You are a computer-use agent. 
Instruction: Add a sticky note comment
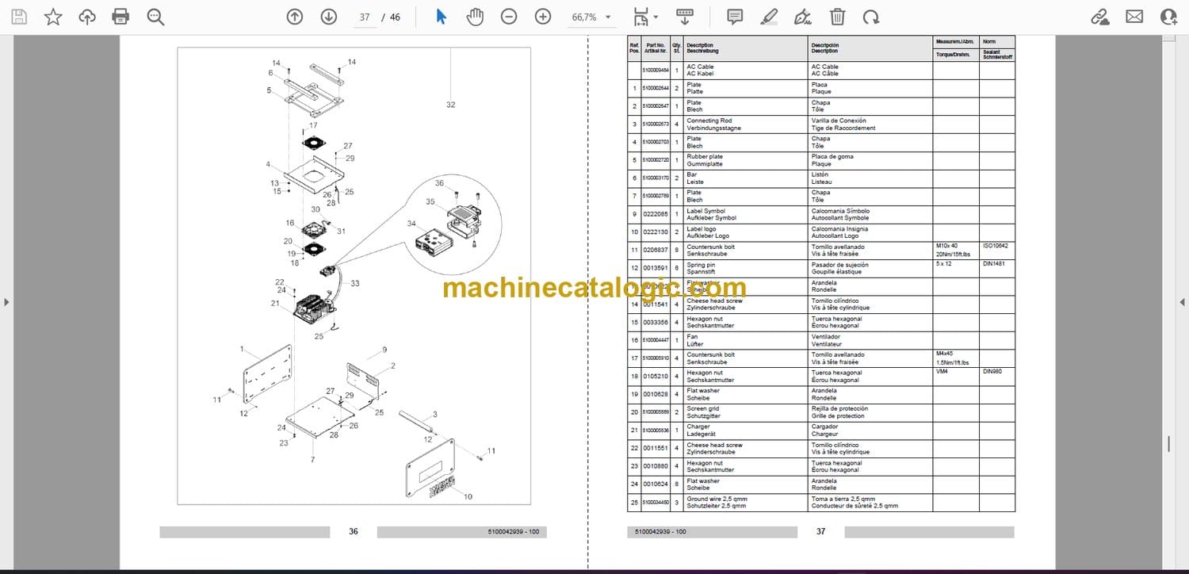[735, 17]
